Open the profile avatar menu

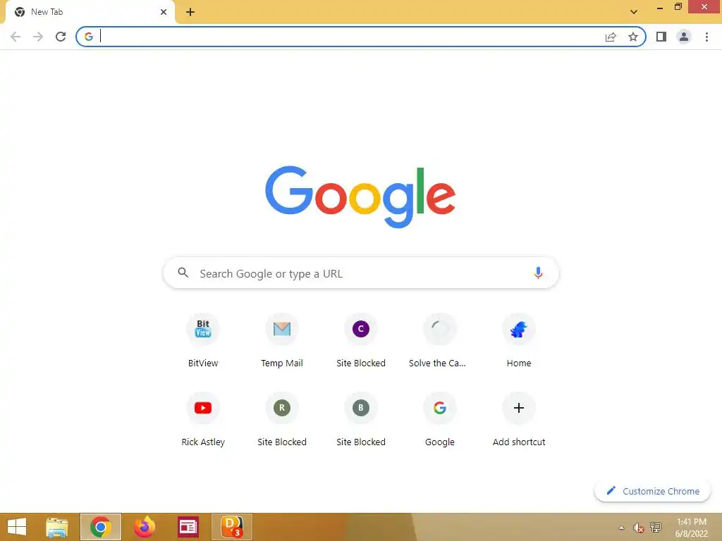(684, 37)
